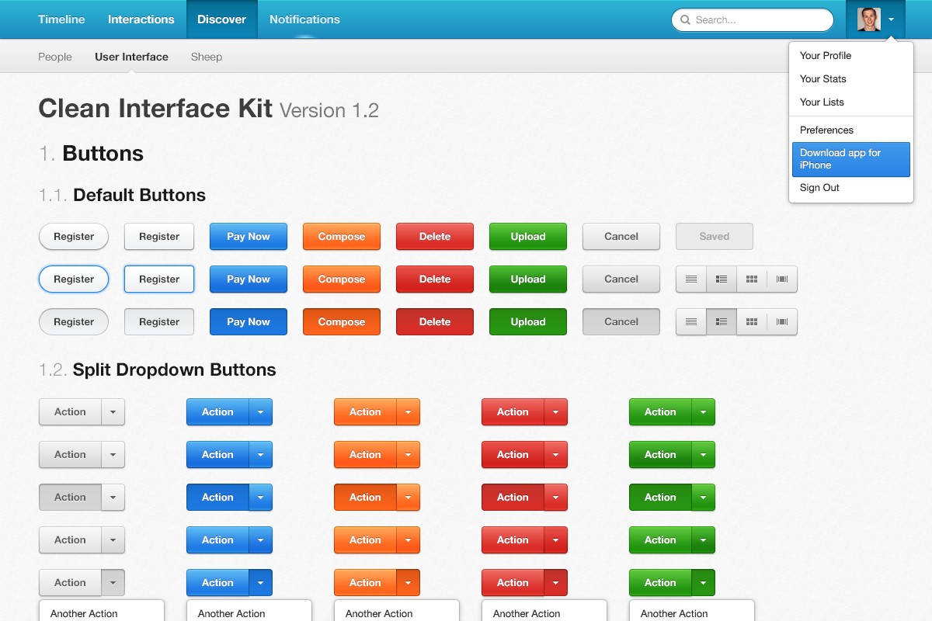Collapse green Action dropdown arrow in fifth split row

coord(703,583)
